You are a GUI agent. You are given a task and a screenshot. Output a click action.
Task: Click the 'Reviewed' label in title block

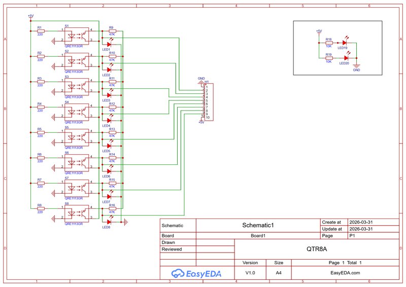tap(172, 249)
